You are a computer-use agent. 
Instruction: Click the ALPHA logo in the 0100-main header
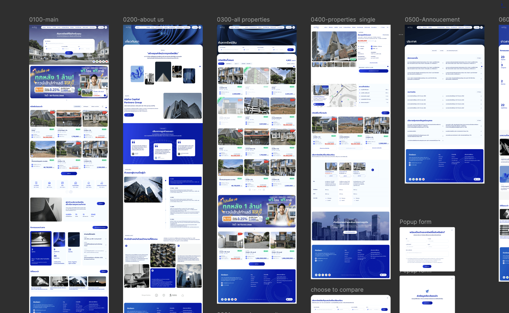coord(34,27)
